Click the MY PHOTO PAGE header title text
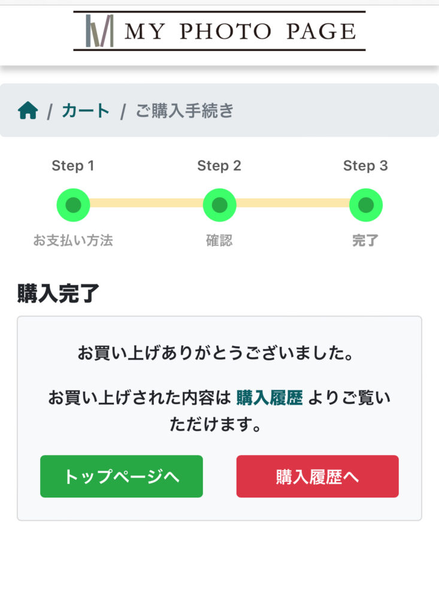 tap(240, 31)
